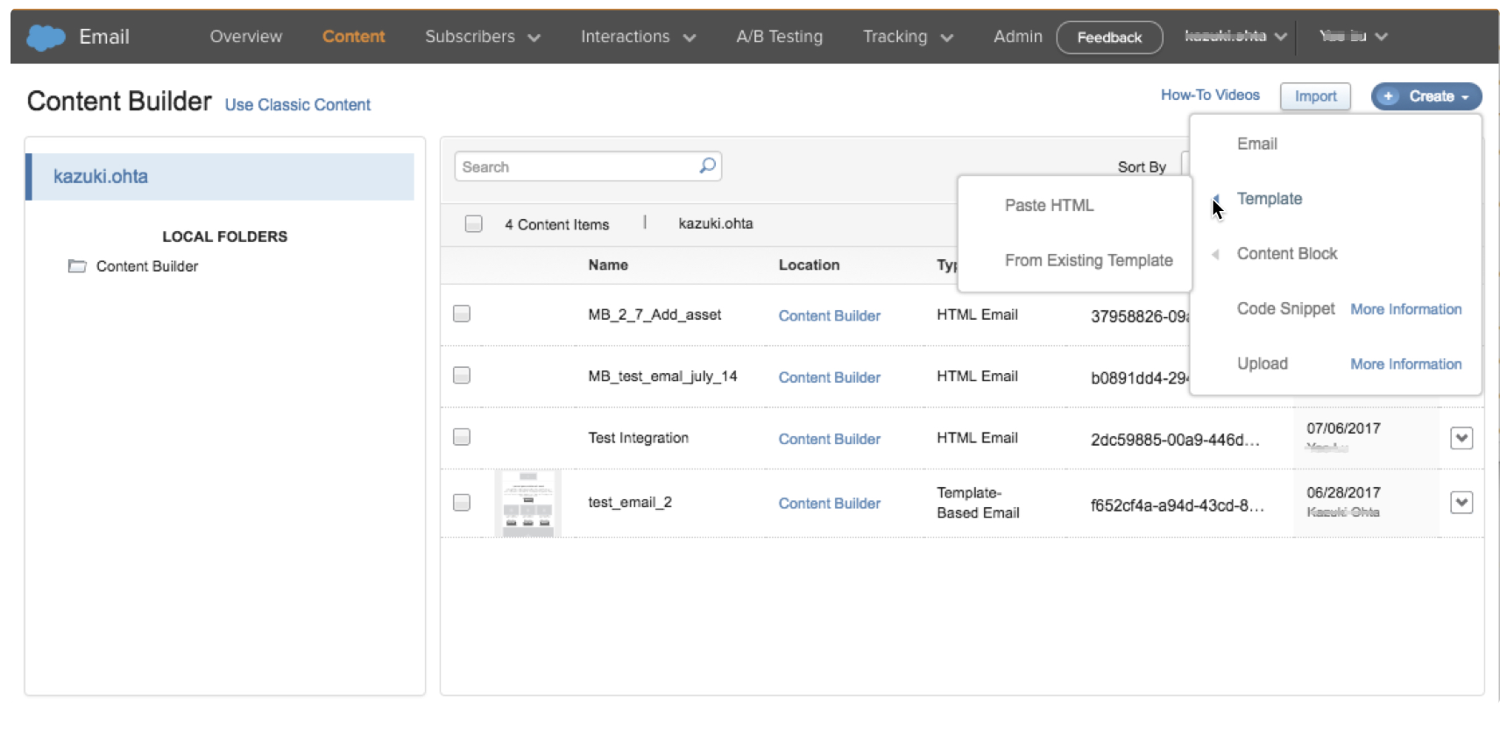Click the Salesforce cloud logo icon
This screenshot has height=734, width=1507.
[46, 37]
